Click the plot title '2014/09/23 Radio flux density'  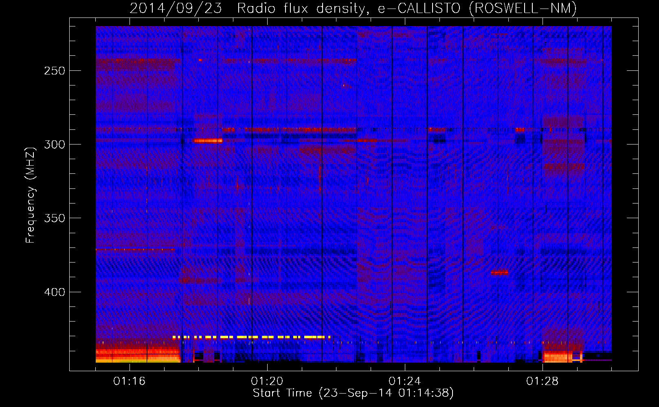(x=353, y=8)
